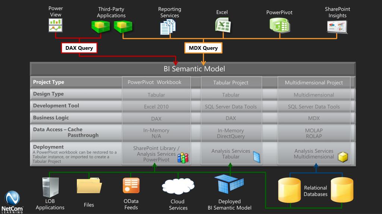Click the Reporting Services label
Viewport: 382px width, 214px height.
point(170,12)
